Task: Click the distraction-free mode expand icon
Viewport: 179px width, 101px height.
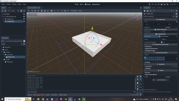Action: pyautogui.click(x=141, y=8)
